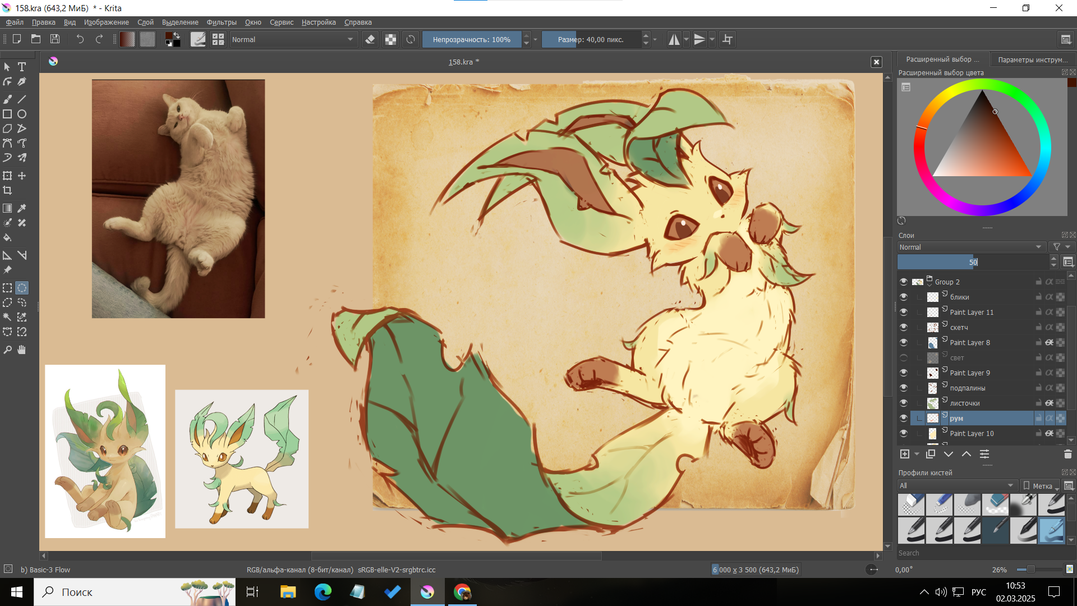Open the Фильтры menu
The image size is (1077, 606).
pyautogui.click(x=221, y=22)
